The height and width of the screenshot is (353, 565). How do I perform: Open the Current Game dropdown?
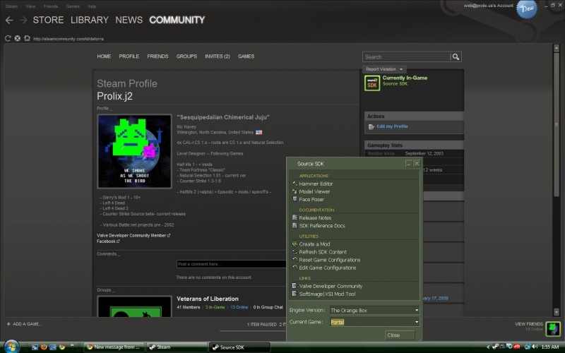pyautogui.click(x=375, y=322)
